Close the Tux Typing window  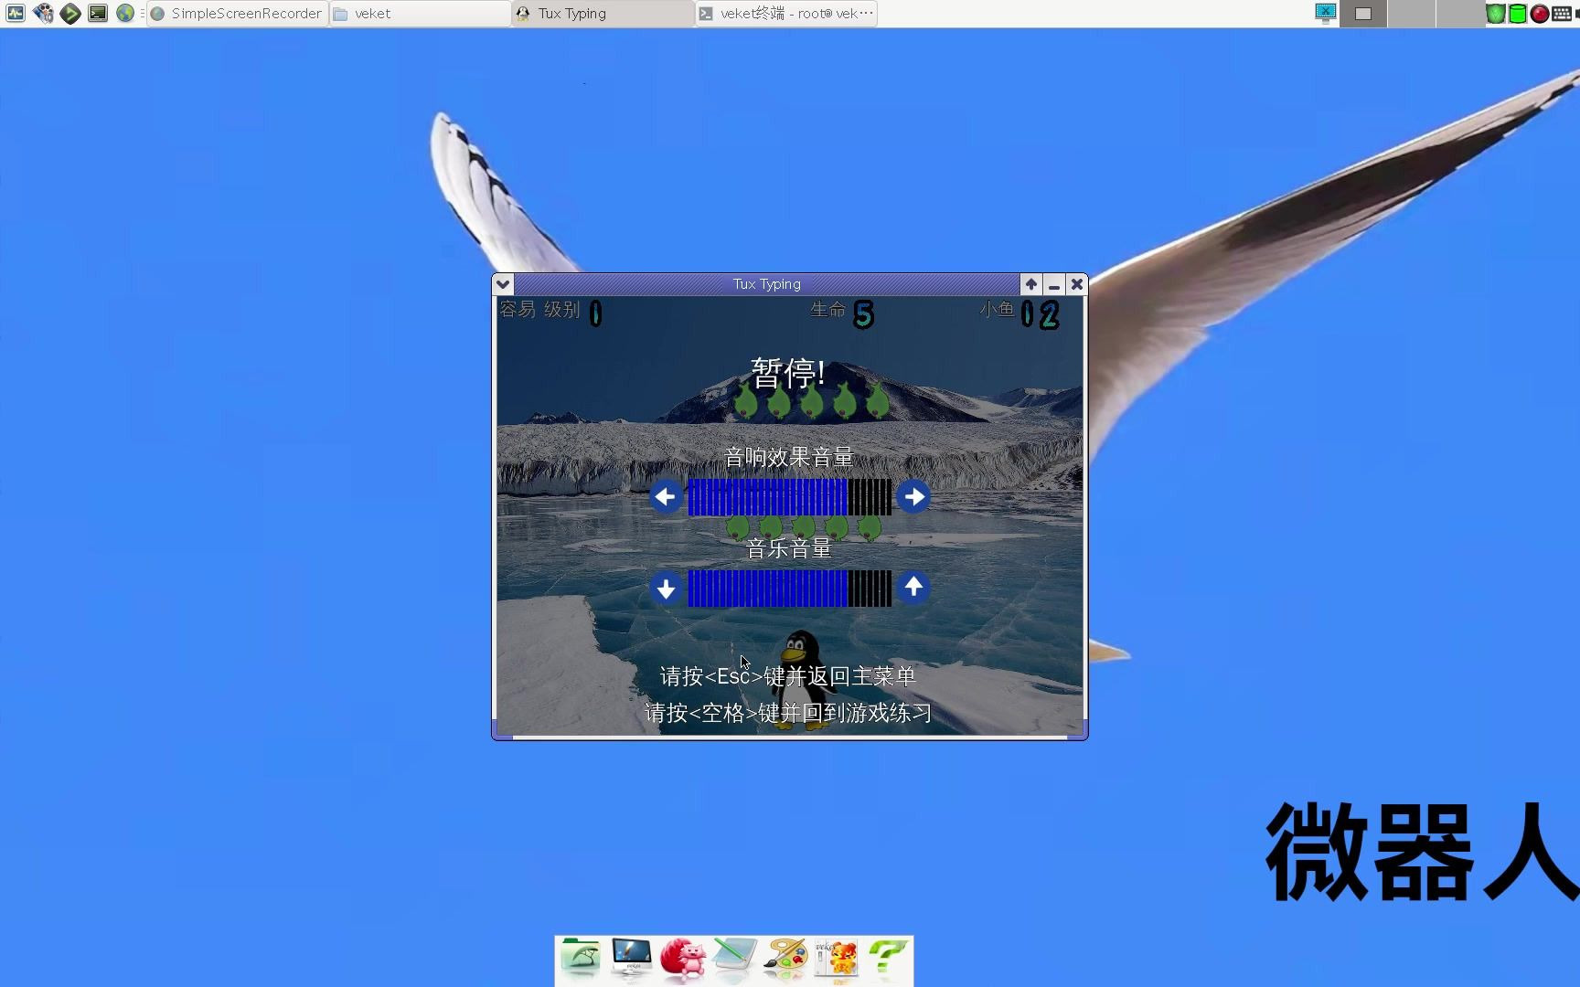click(x=1077, y=284)
